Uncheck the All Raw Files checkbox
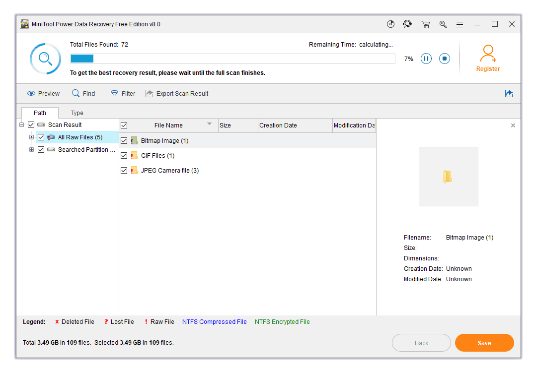The image size is (534, 371). [x=41, y=137]
